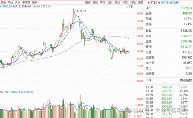Select the 昨收 value 5638.05
193x118 pixels.
(x=186, y=31)
